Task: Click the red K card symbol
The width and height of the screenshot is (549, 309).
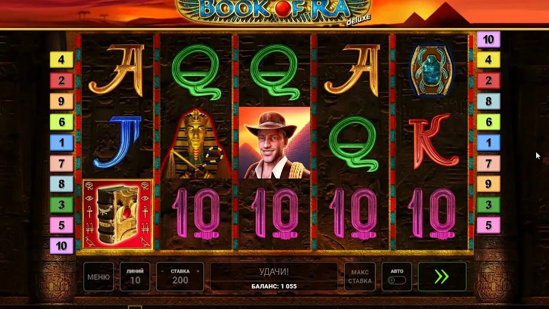Action: [433, 142]
